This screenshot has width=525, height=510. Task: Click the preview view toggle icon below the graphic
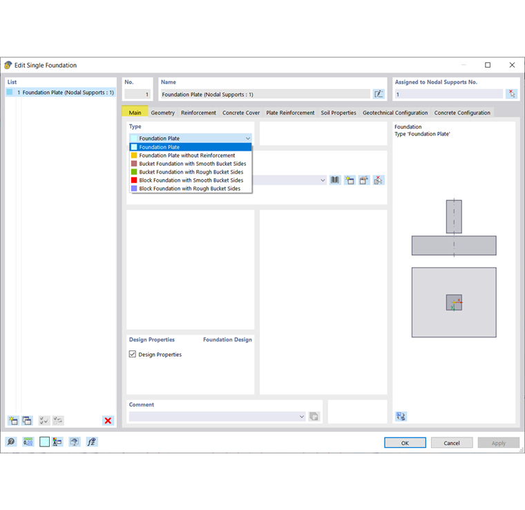click(x=401, y=416)
